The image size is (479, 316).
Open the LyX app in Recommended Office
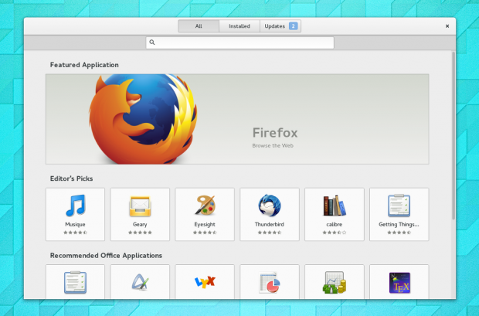coord(205,282)
